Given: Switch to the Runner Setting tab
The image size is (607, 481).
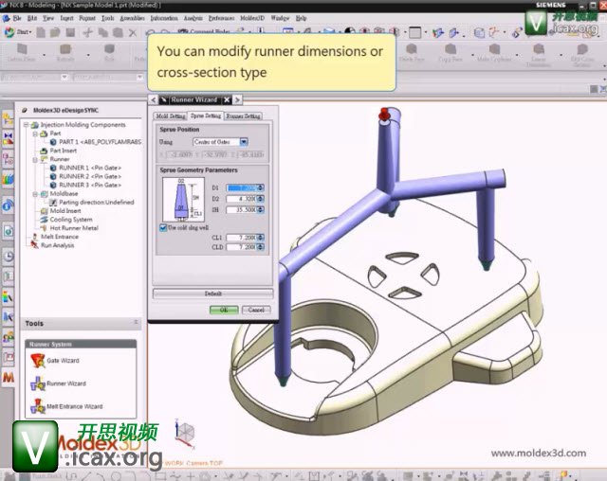Looking at the screenshot, I should point(244,116).
